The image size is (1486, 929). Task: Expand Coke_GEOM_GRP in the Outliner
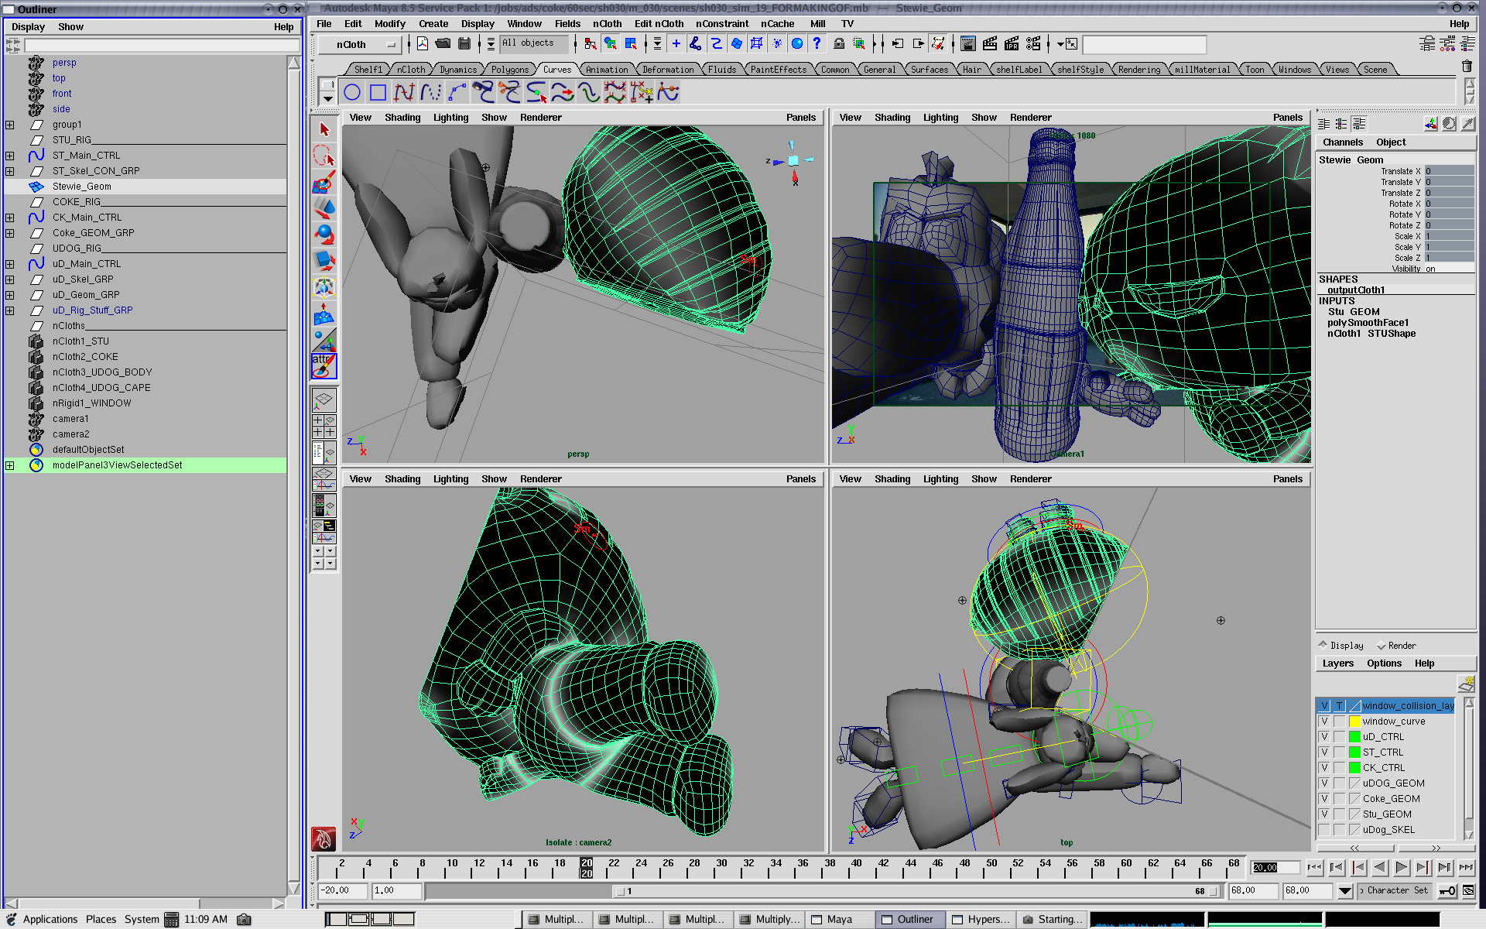pos(9,233)
